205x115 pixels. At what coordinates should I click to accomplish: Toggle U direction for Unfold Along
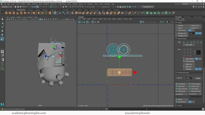tap(190, 30)
